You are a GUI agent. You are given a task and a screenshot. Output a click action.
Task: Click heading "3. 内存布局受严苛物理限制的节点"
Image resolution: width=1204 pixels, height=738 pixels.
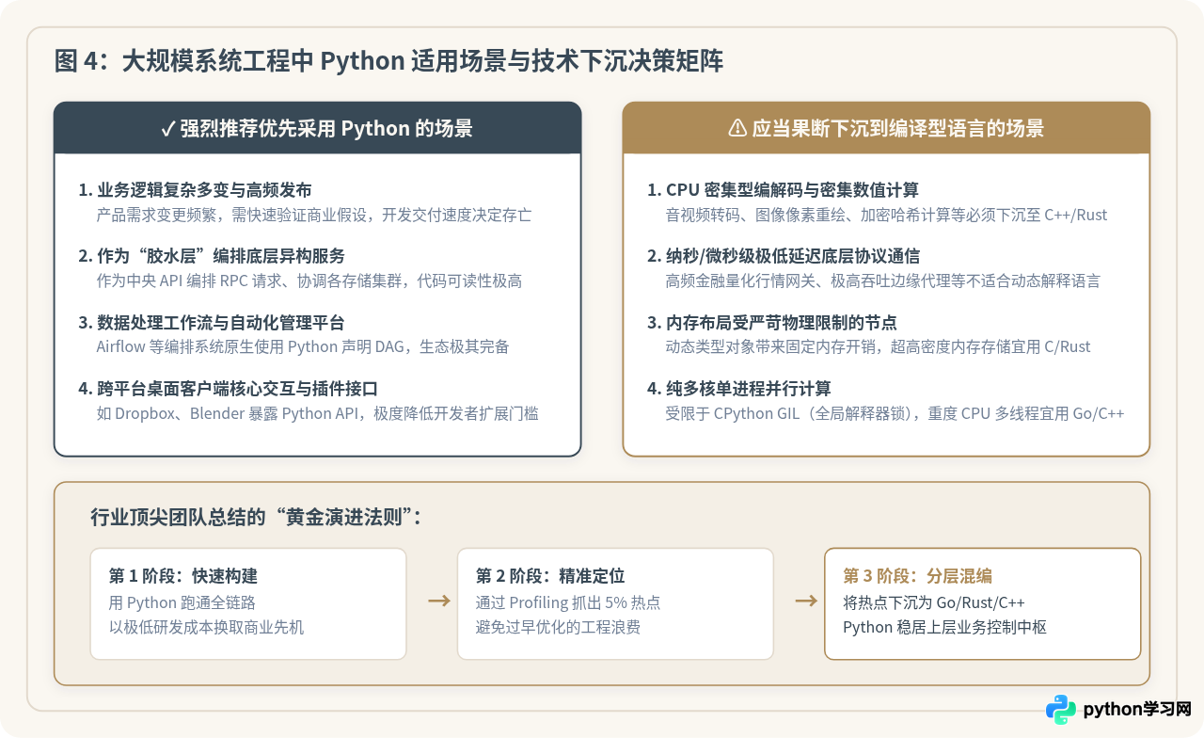coord(772,323)
